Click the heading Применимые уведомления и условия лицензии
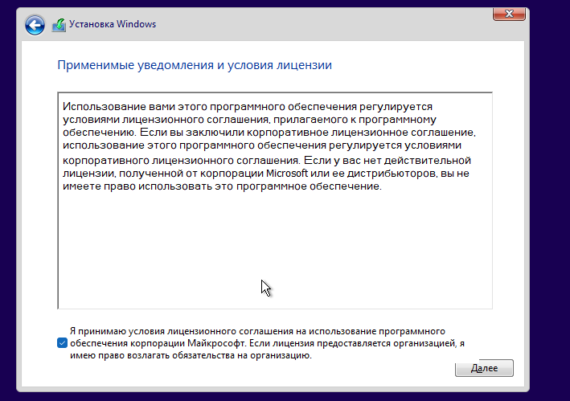 coord(195,65)
